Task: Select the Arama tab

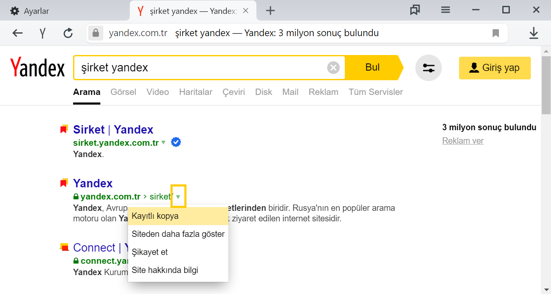Action: tap(87, 92)
